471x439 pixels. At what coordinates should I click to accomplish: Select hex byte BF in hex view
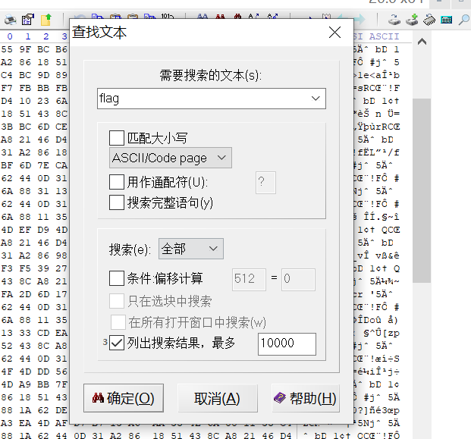click(x=7, y=165)
